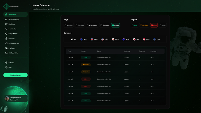Sort by the Impact column header
Screen dimensions: 201x113
[x=84, y=51]
